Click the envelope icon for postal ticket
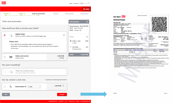173x103 pixels. point(11,57)
